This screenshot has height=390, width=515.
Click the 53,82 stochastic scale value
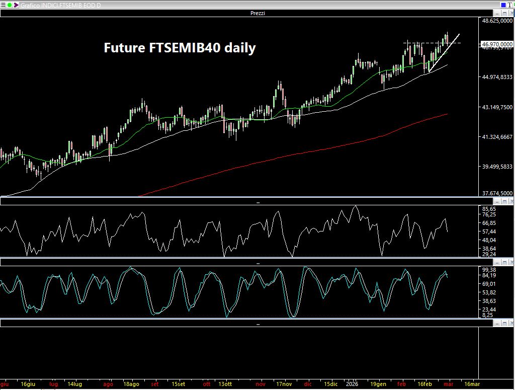[489, 292]
